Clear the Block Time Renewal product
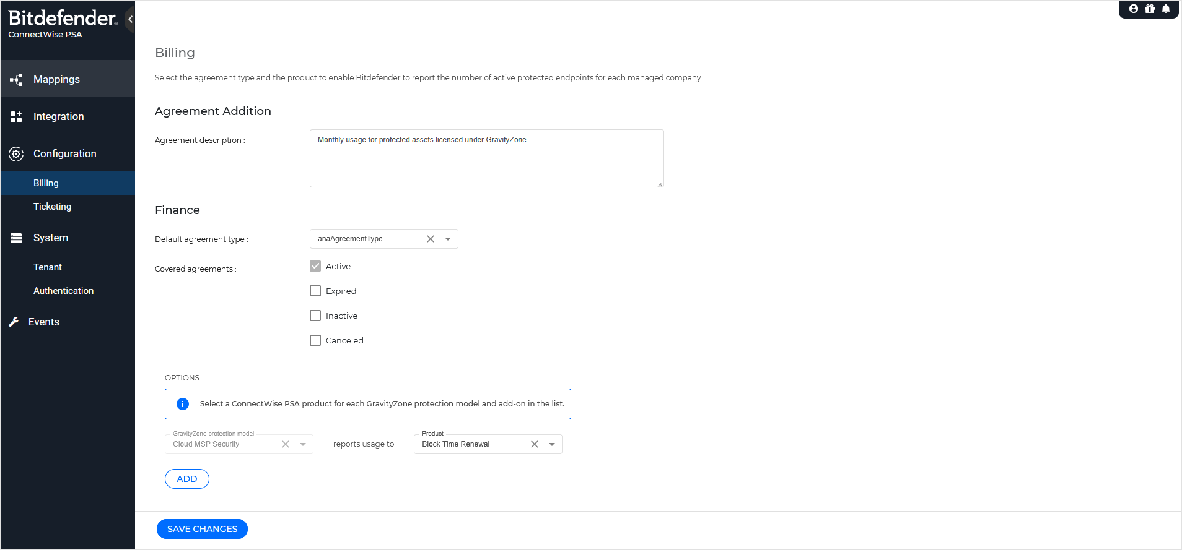Screen dimensions: 1182x550 535,444
